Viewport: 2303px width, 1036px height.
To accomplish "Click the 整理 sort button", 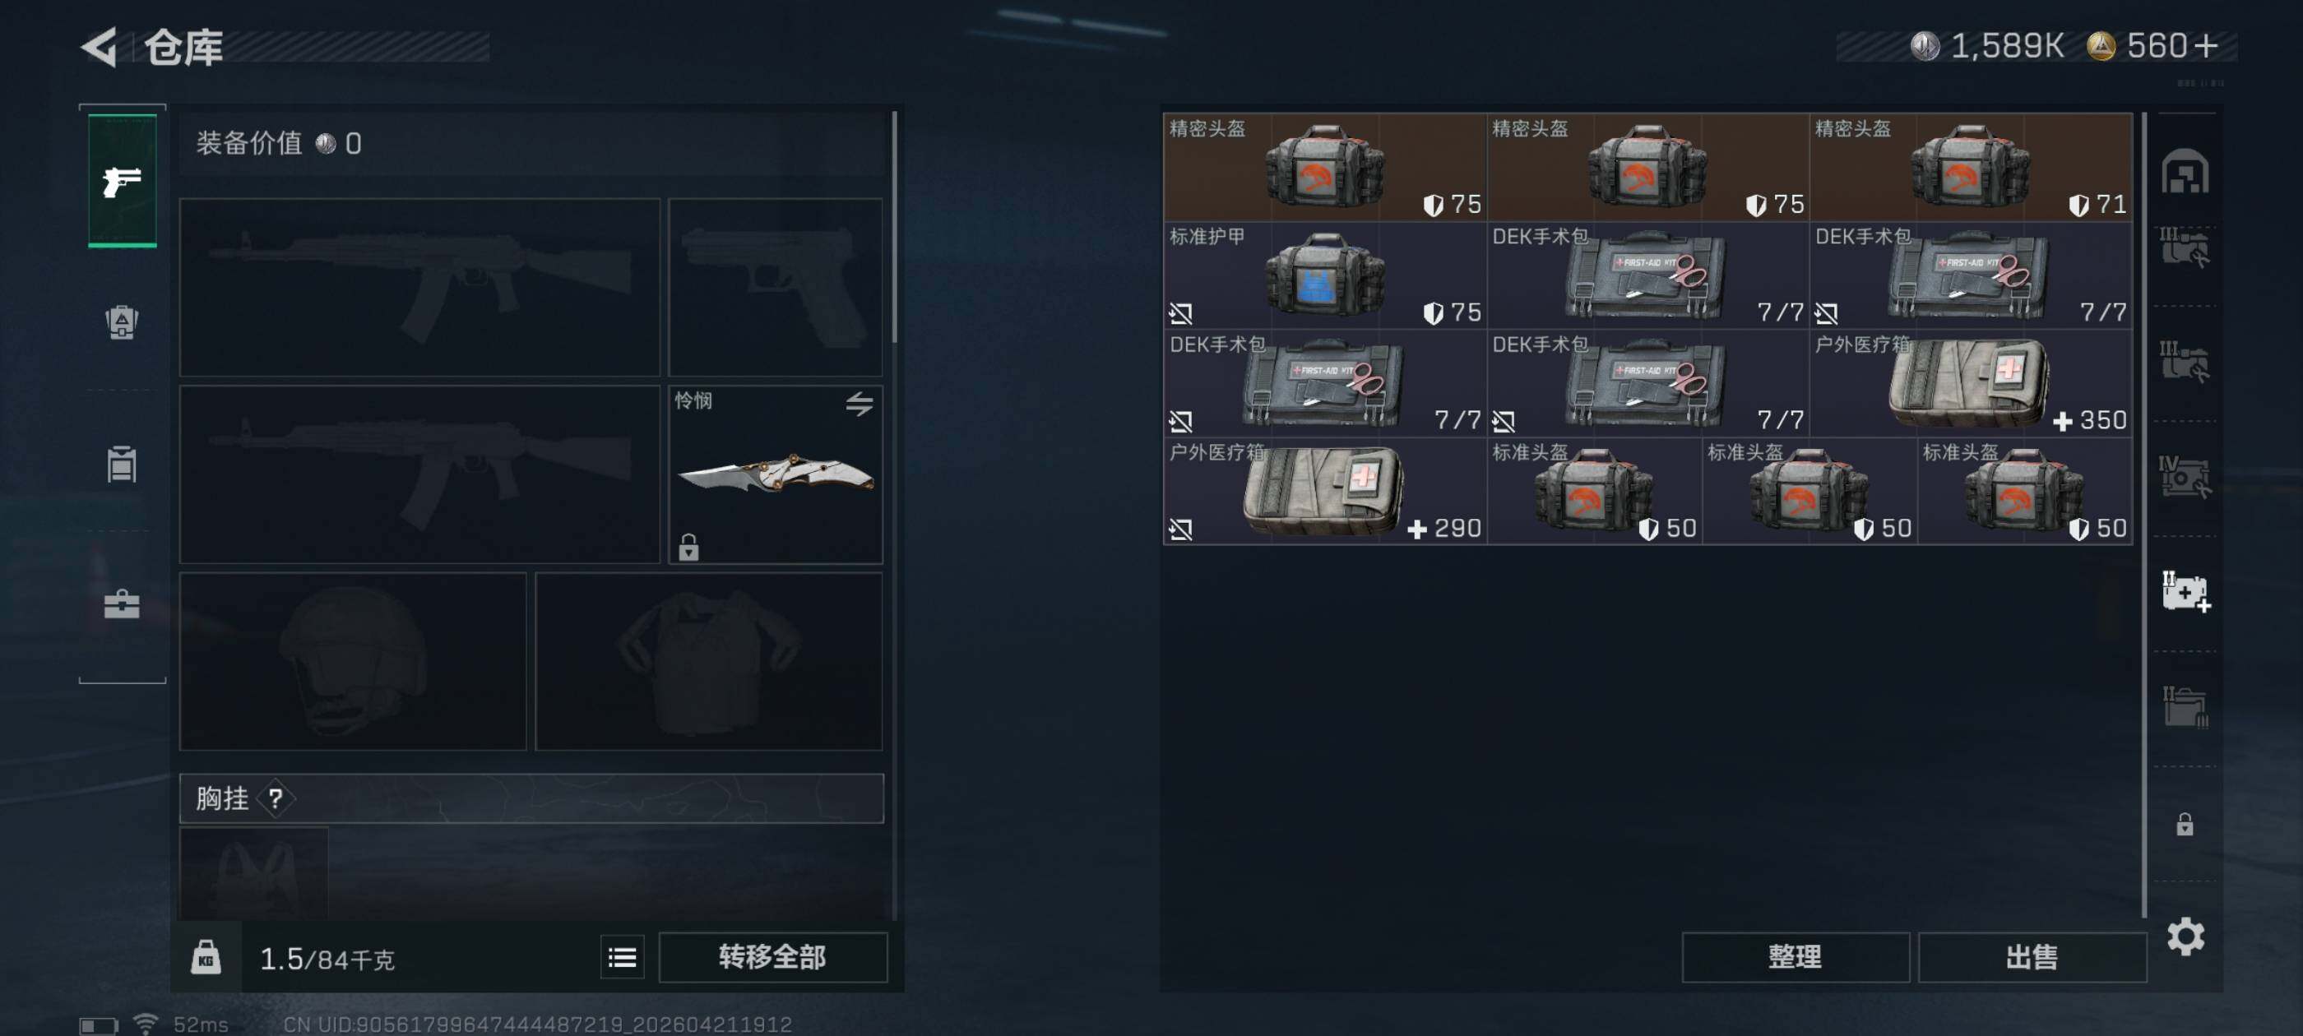I will (x=1795, y=957).
